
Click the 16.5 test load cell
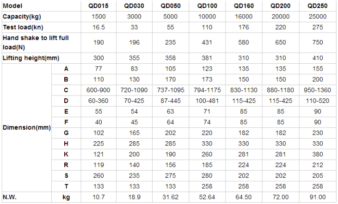click(98, 27)
